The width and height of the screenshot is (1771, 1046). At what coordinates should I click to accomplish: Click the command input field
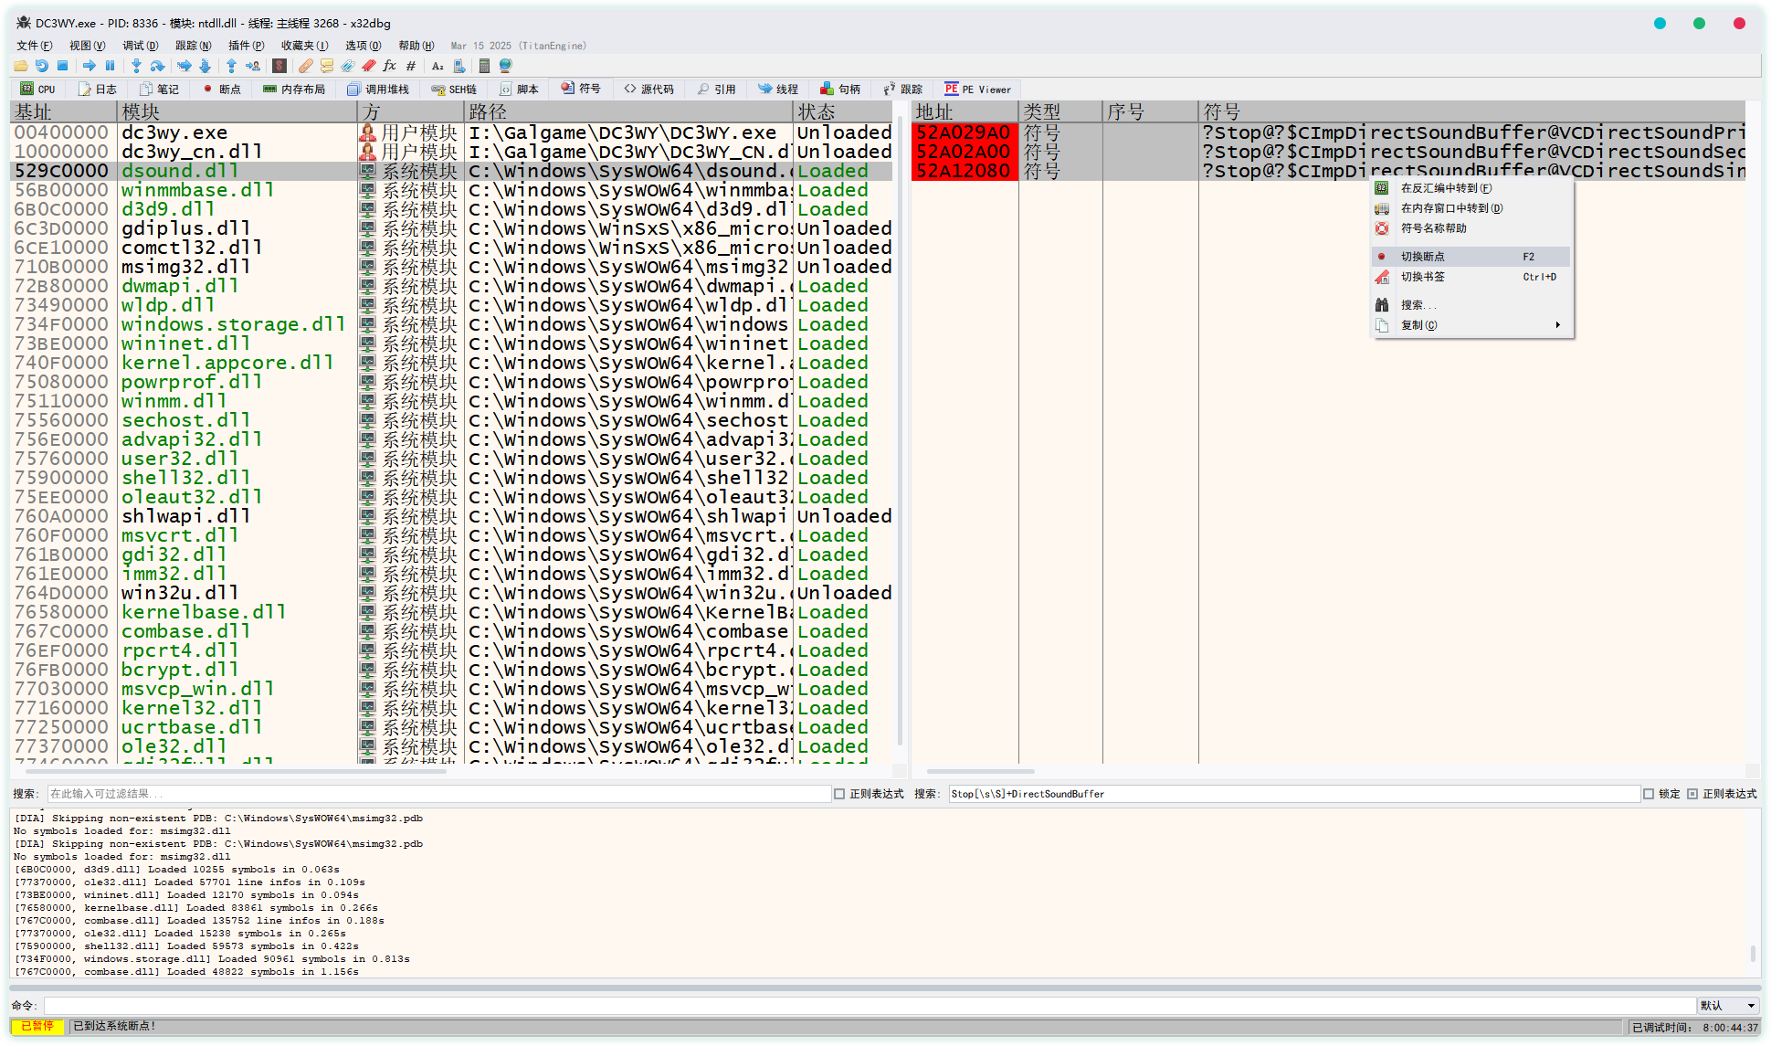(868, 1006)
